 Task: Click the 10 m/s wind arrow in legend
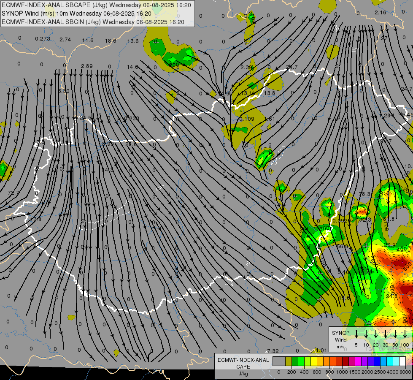[366, 334]
